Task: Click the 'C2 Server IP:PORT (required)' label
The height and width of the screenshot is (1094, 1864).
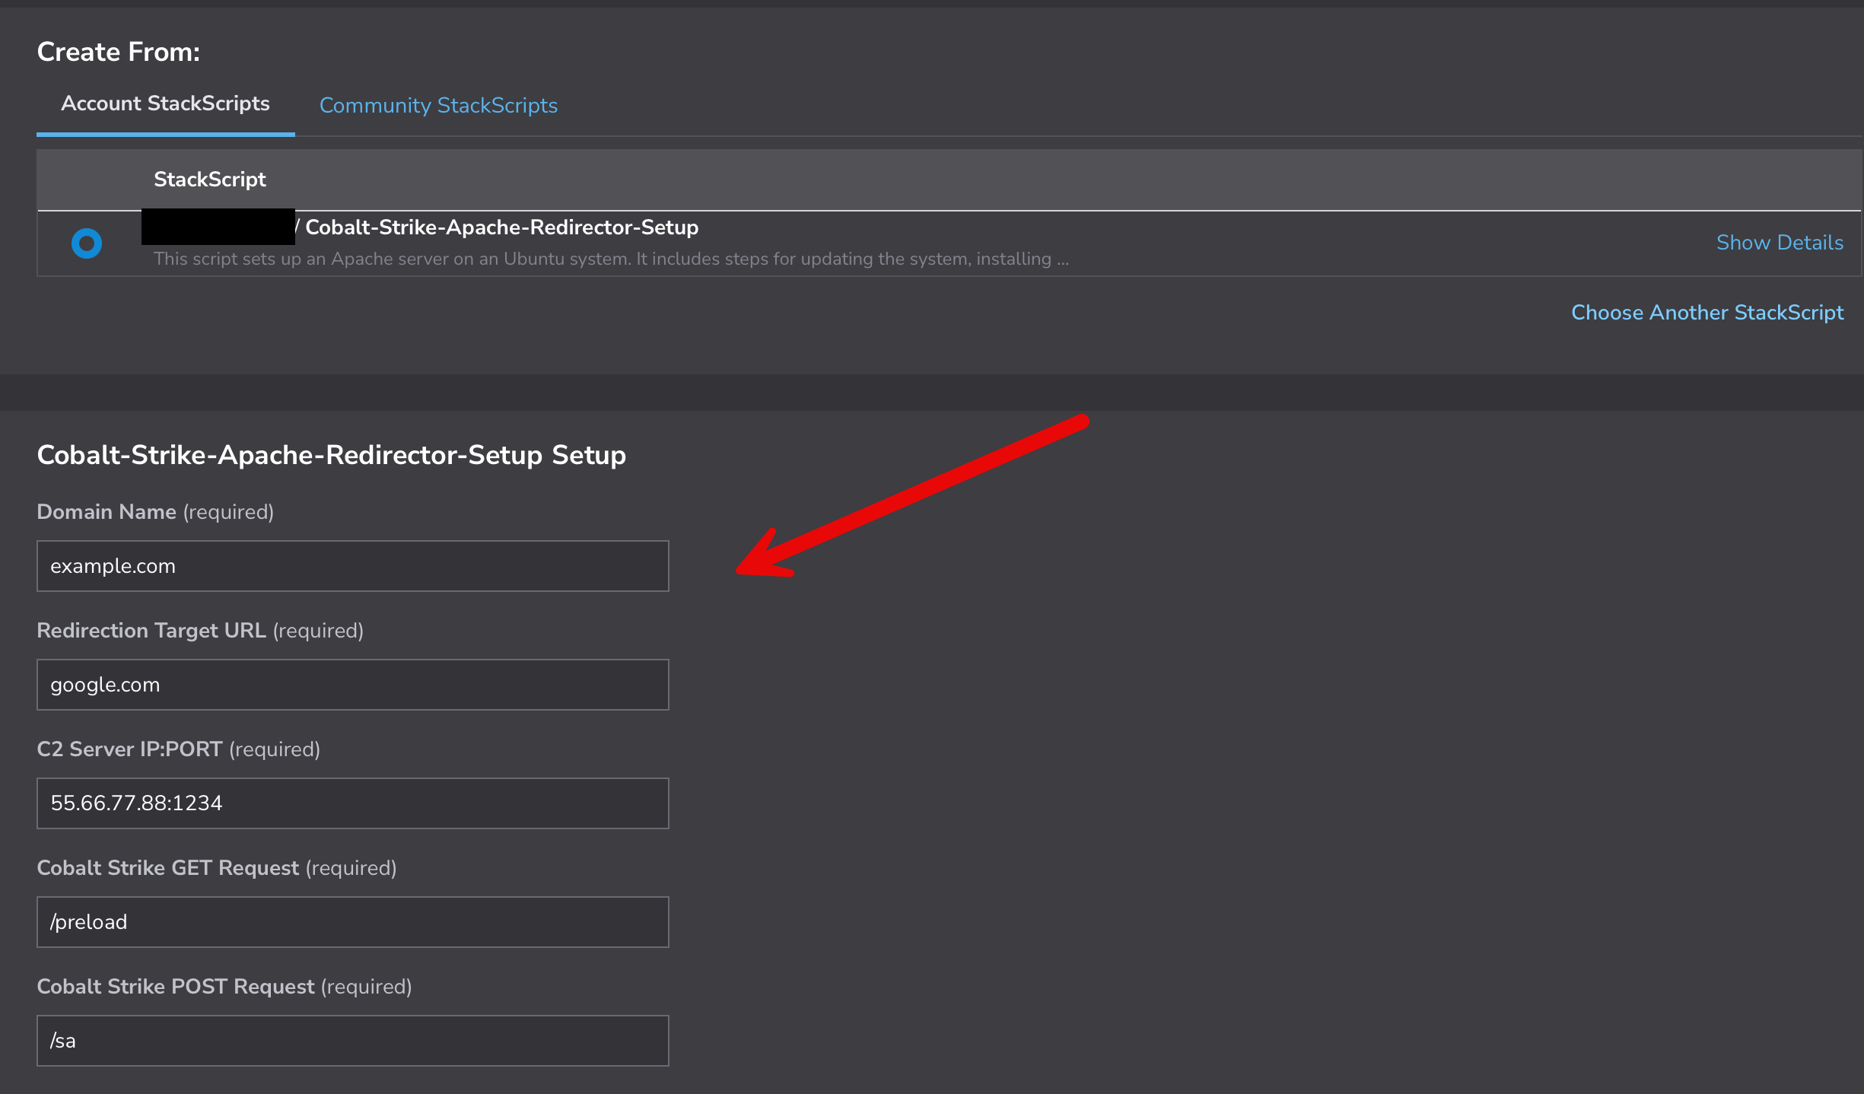Action: [x=179, y=749]
